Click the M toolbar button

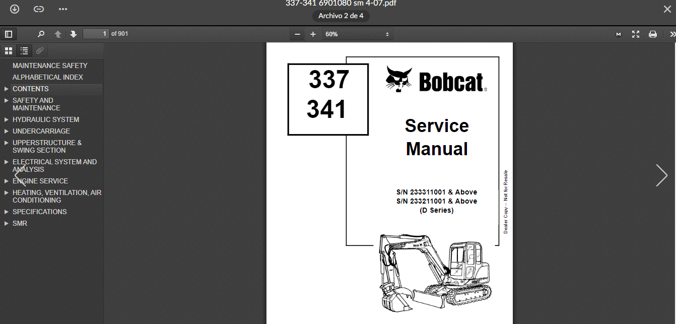point(619,34)
